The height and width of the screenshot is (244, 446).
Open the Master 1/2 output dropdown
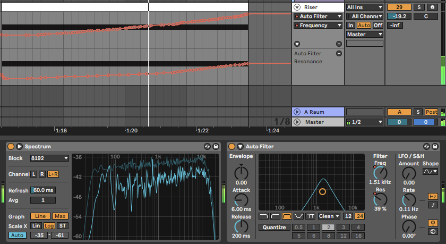click(364, 122)
